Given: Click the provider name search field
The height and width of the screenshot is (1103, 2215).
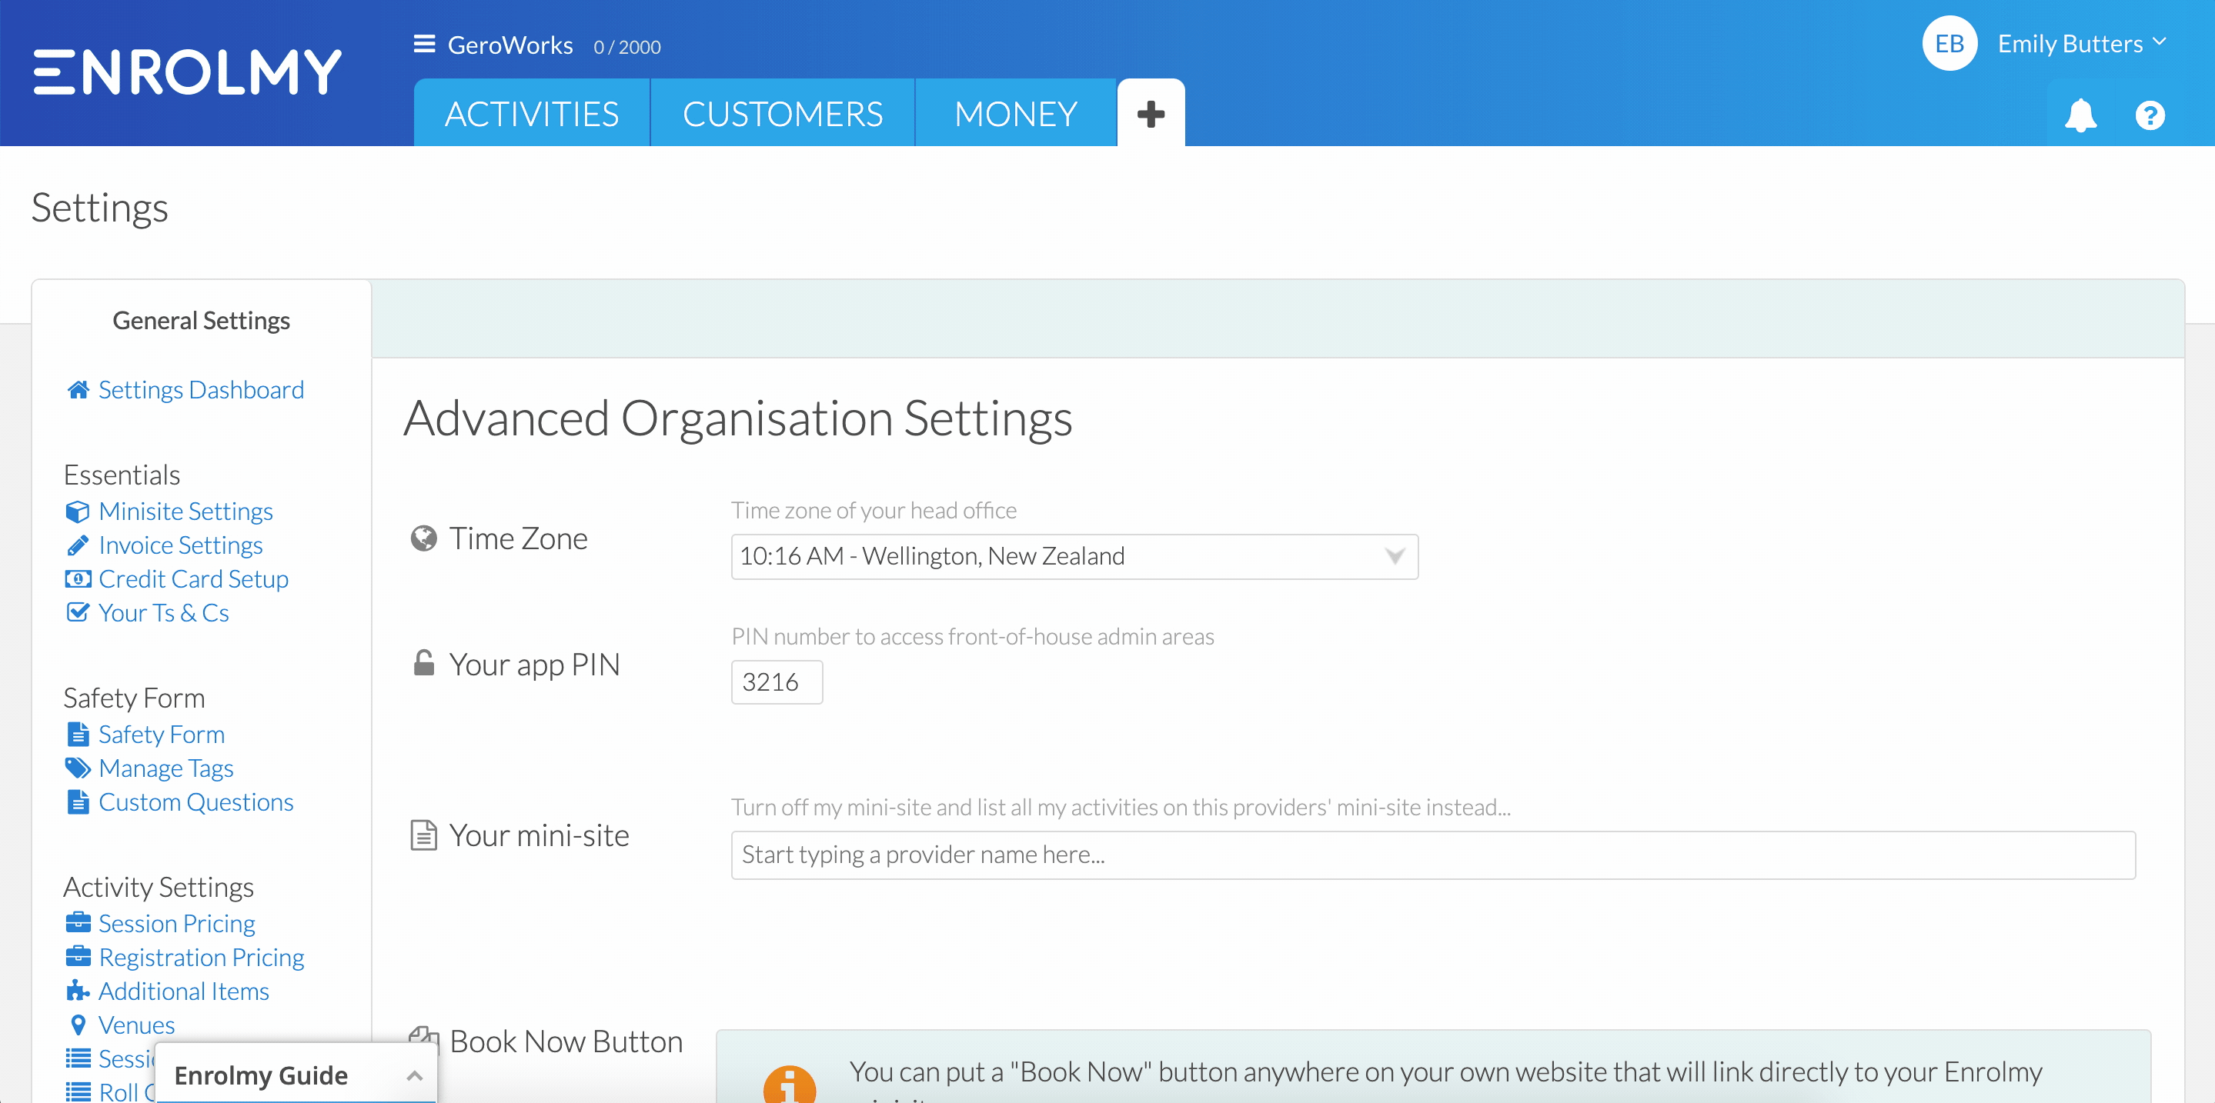Looking at the screenshot, I should (1432, 855).
